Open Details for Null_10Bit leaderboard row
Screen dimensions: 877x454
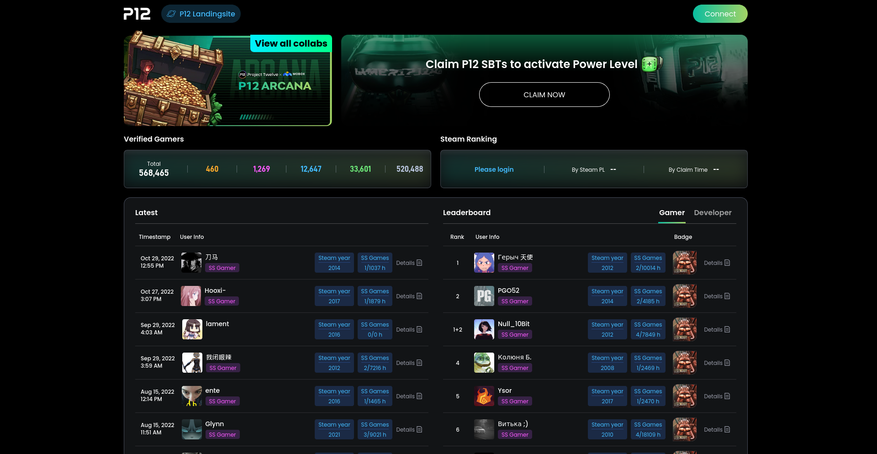tap(717, 329)
